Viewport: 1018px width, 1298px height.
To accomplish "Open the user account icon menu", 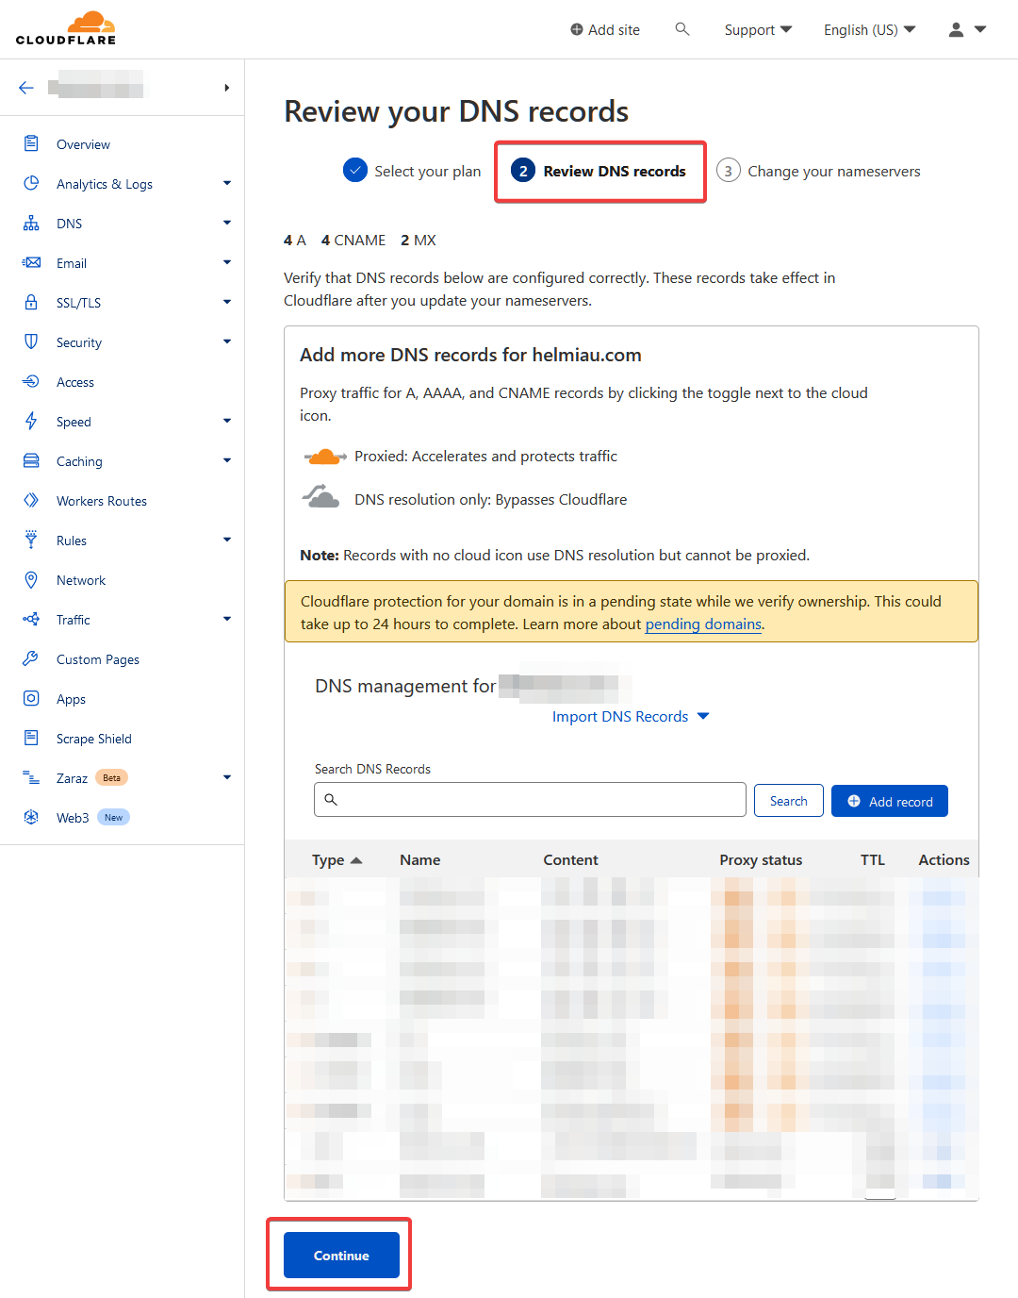I will pos(956,29).
